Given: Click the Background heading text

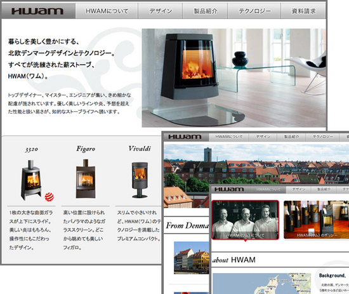Looking at the screenshot, I should [x=333, y=276].
